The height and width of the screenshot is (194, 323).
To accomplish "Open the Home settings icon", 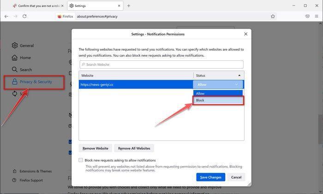I will click(x=15, y=58).
